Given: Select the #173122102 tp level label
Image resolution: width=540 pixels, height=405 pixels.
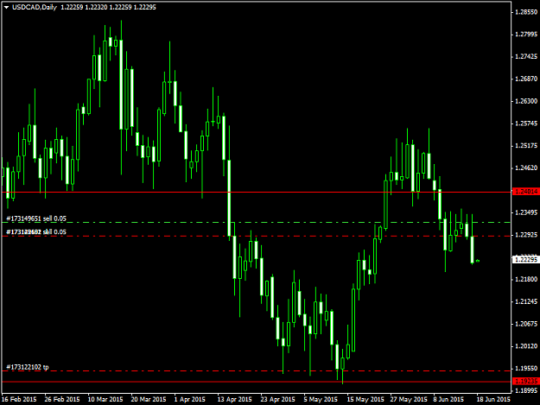Looking at the screenshot, I should (x=28, y=367).
